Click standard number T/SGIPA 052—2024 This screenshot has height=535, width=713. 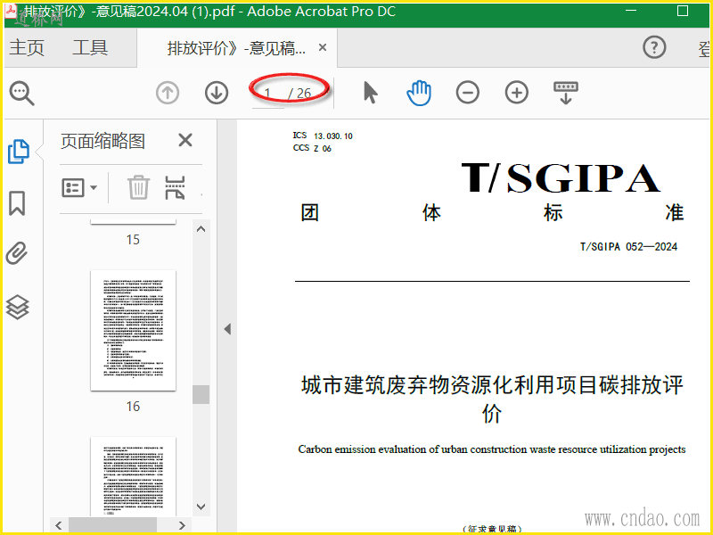(628, 247)
